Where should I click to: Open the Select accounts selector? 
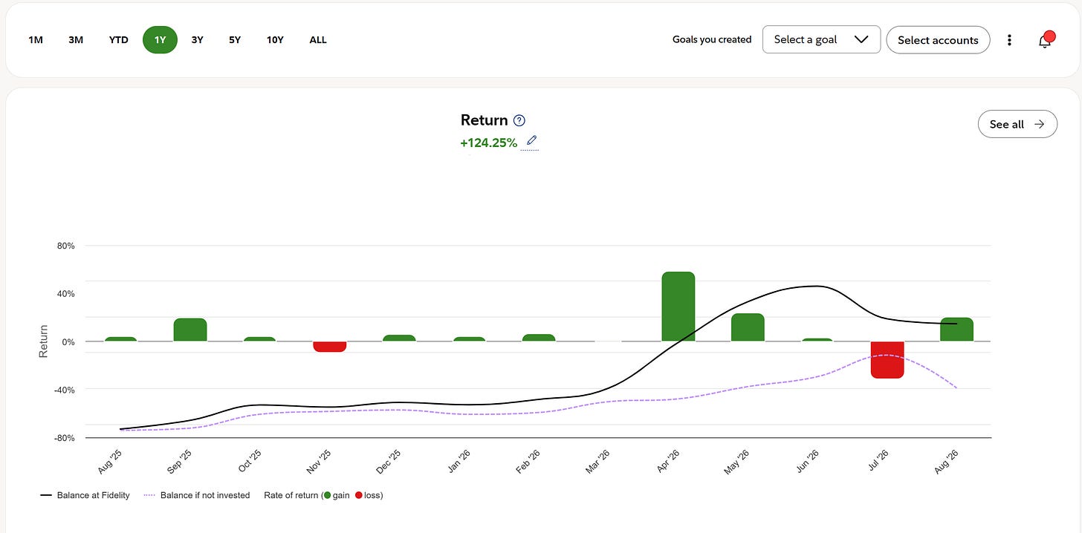(x=938, y=40)
